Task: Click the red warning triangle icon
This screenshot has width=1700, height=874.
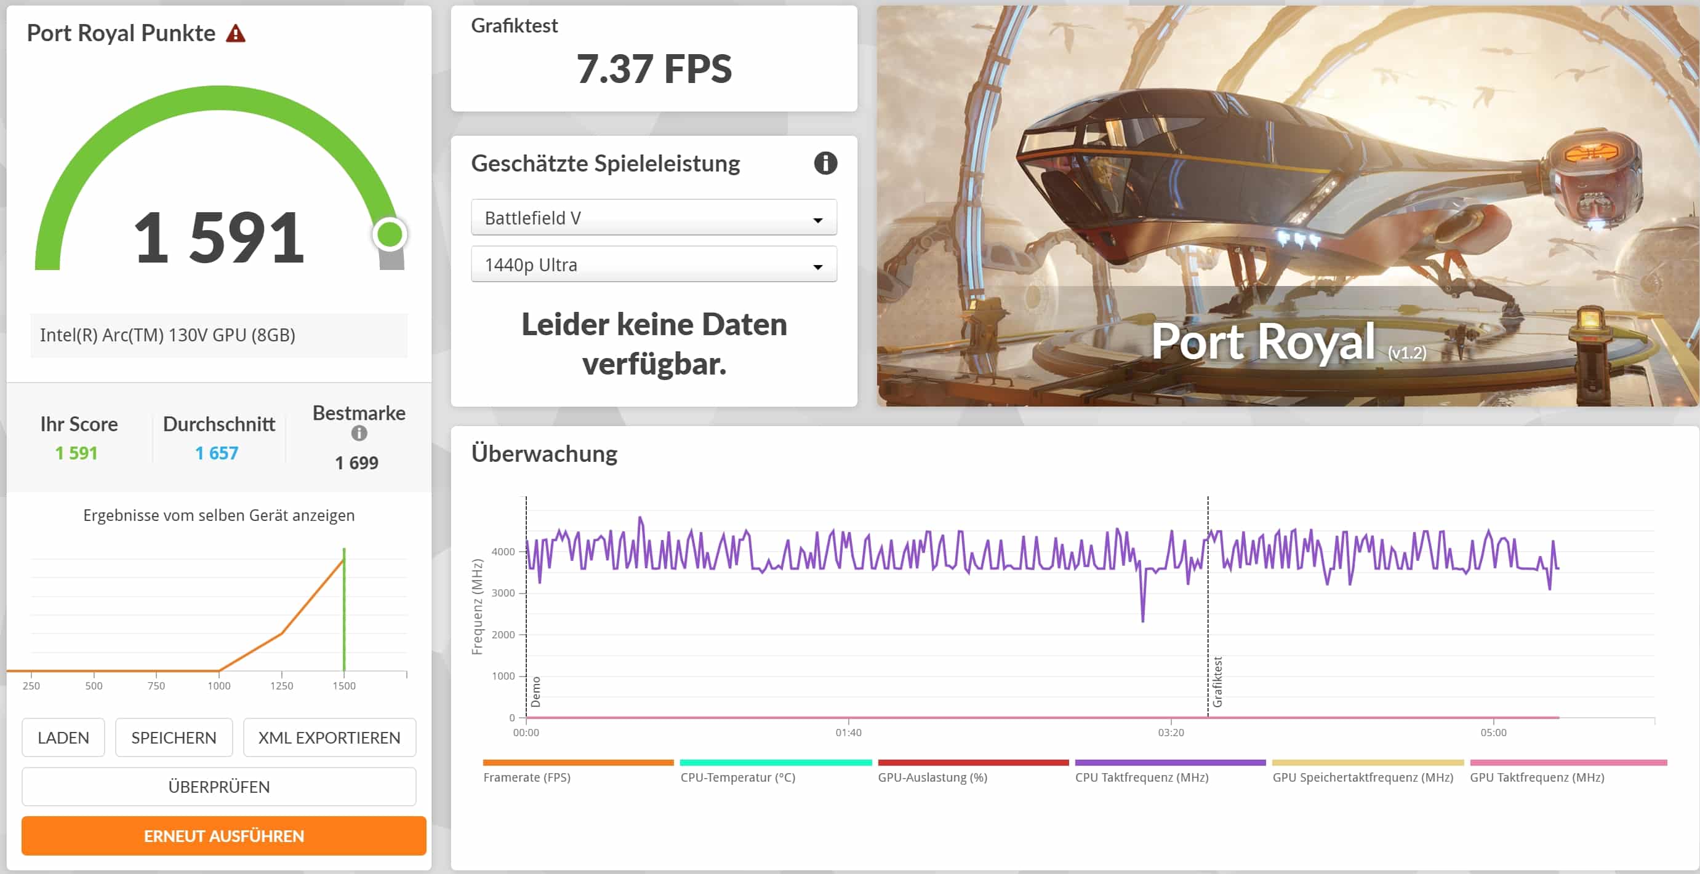Action: tap(236, 34)
